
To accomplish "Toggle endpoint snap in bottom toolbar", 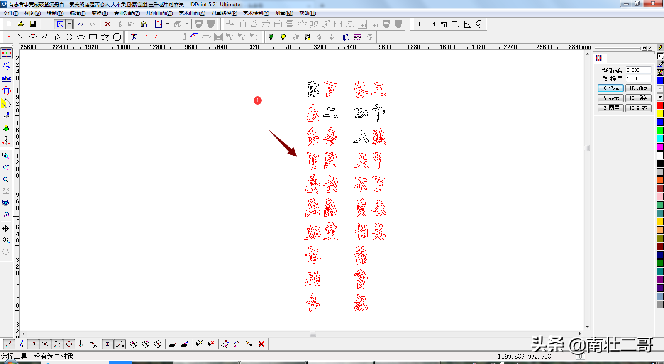I will click(9, 344).
